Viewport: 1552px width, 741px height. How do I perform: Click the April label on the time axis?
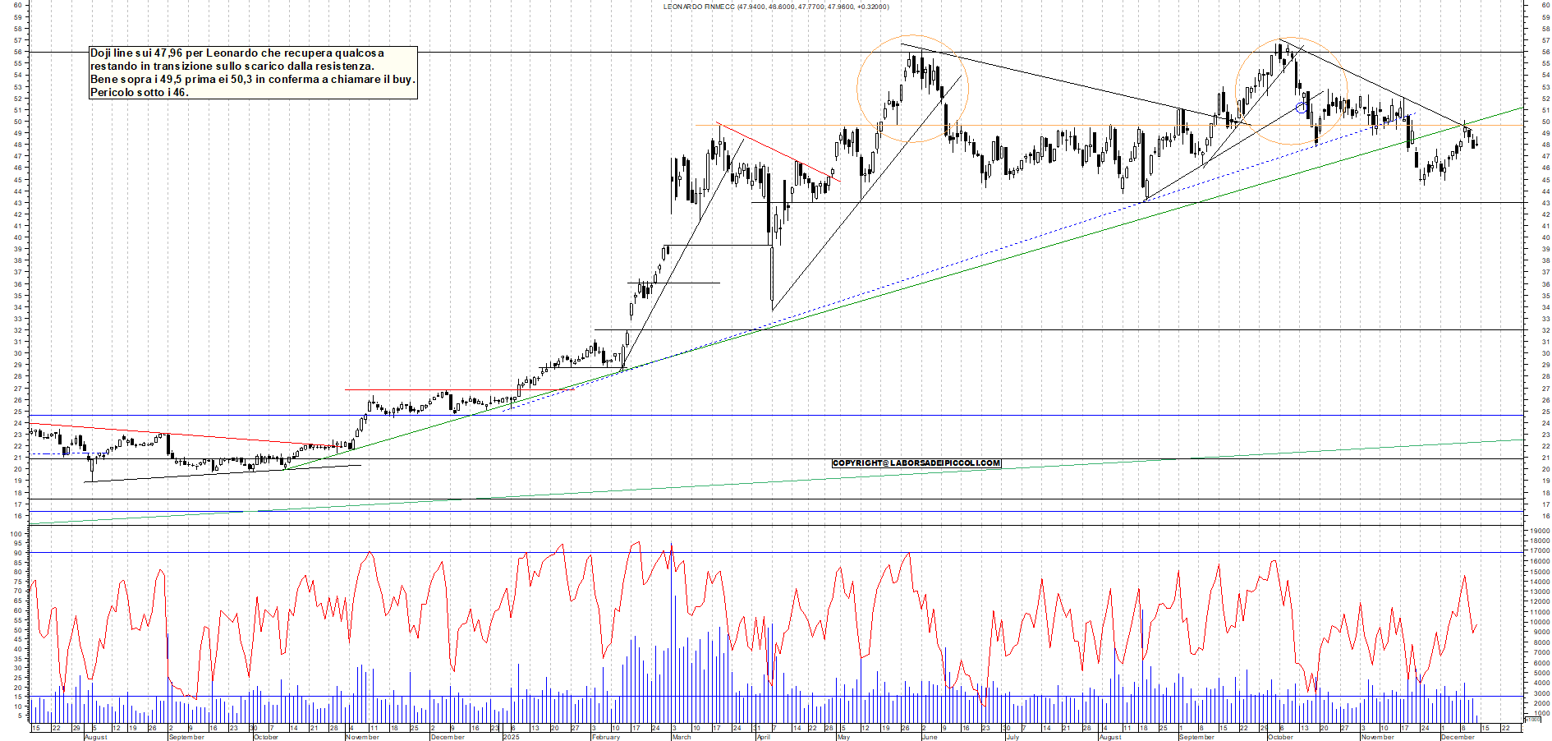click(763, 737)
